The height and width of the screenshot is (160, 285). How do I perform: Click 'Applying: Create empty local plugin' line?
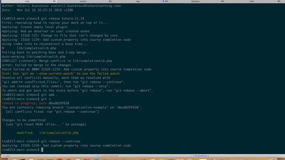point(35,27)
